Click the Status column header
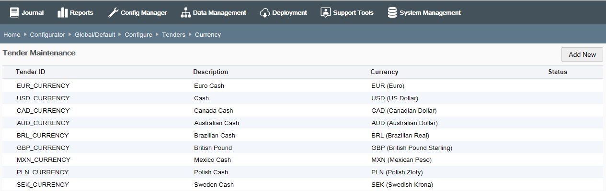 pos(558,72)
